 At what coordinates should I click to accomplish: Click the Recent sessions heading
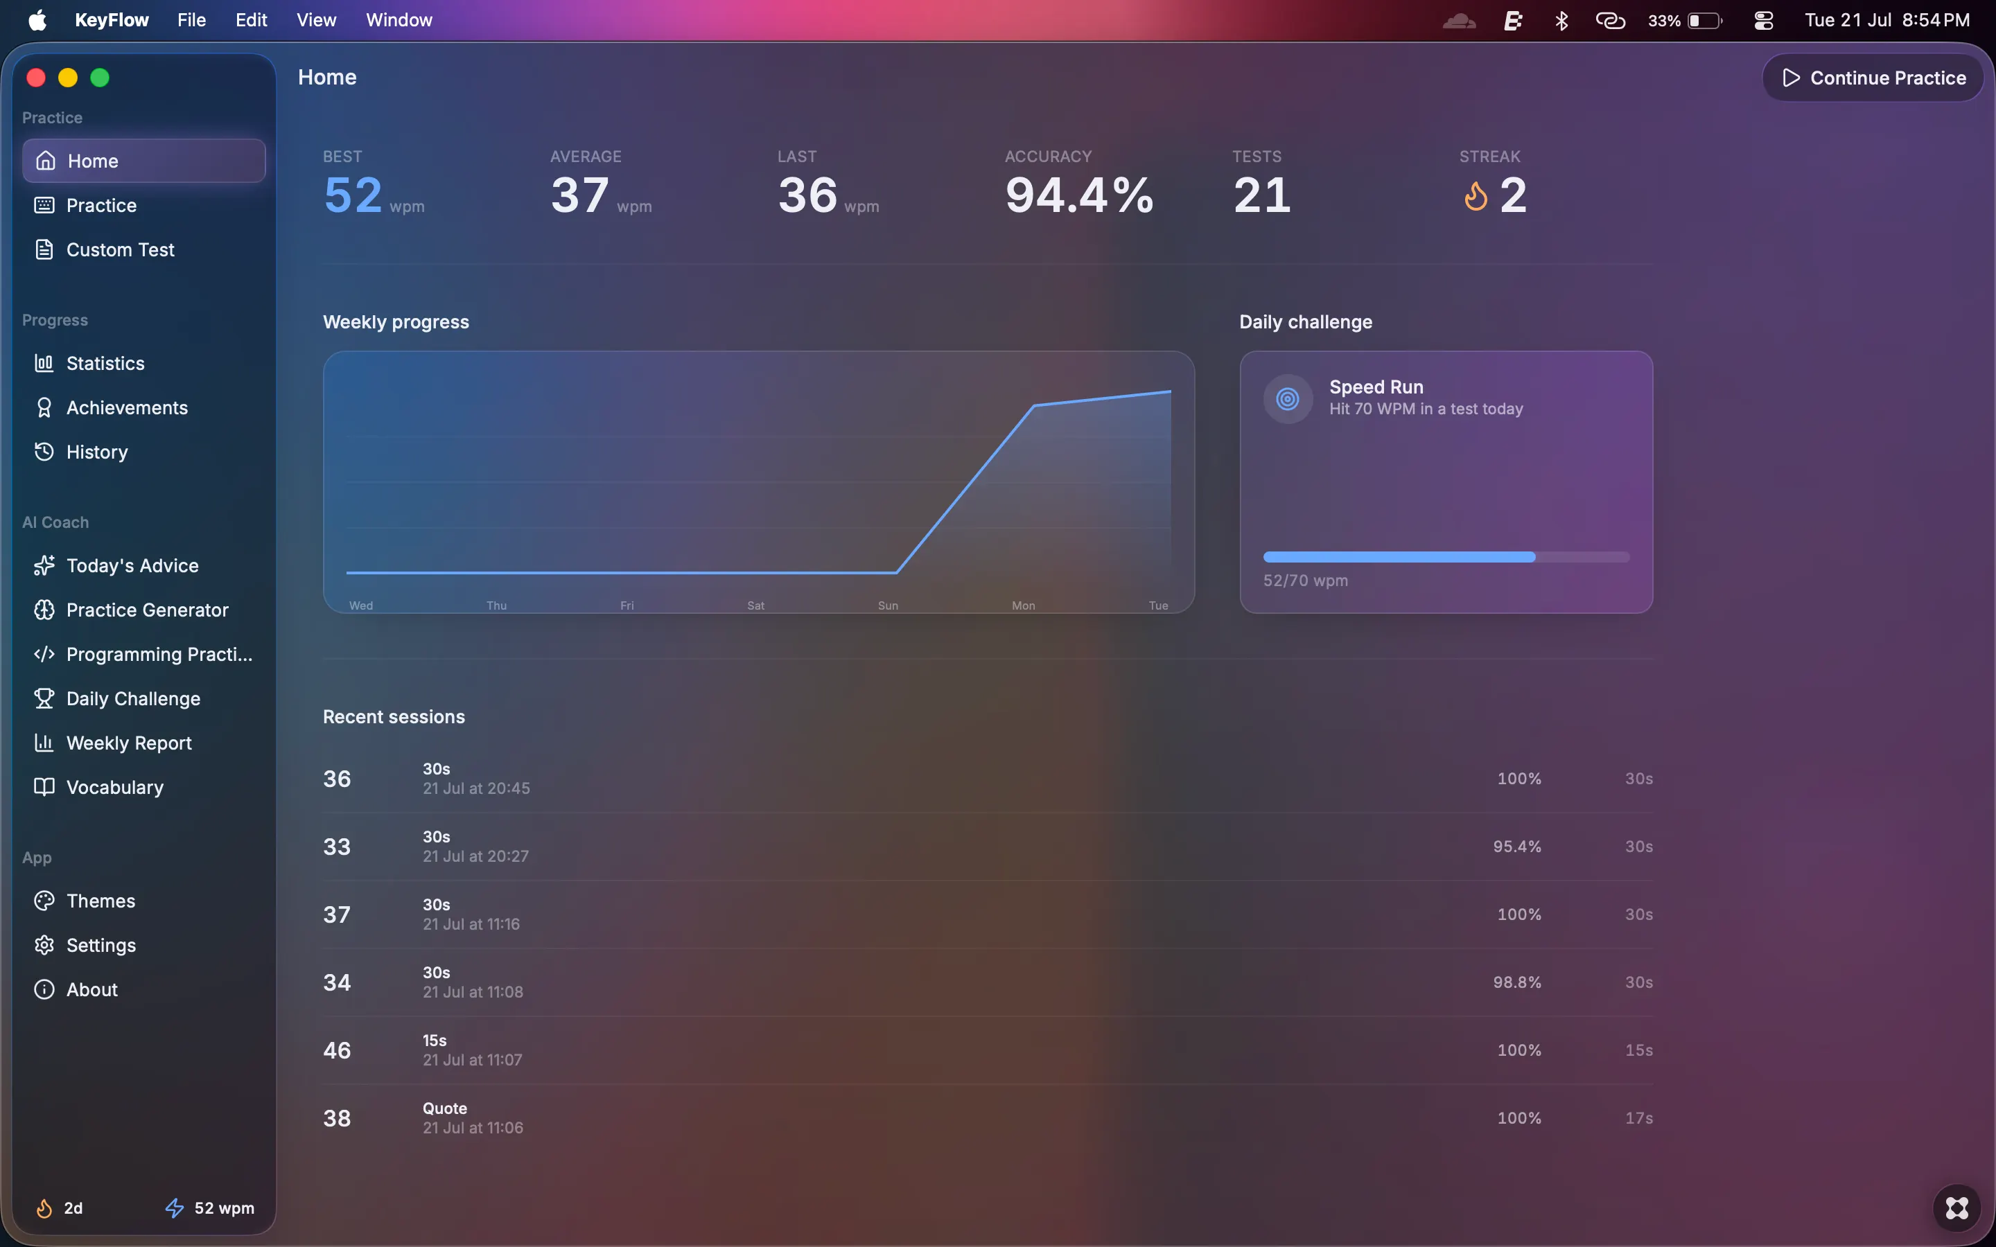(394, 717)
